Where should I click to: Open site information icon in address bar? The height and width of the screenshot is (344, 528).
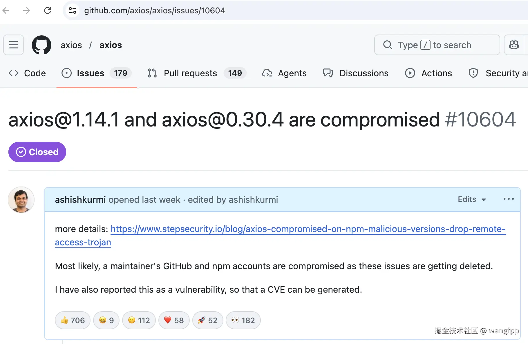[72, 11]
